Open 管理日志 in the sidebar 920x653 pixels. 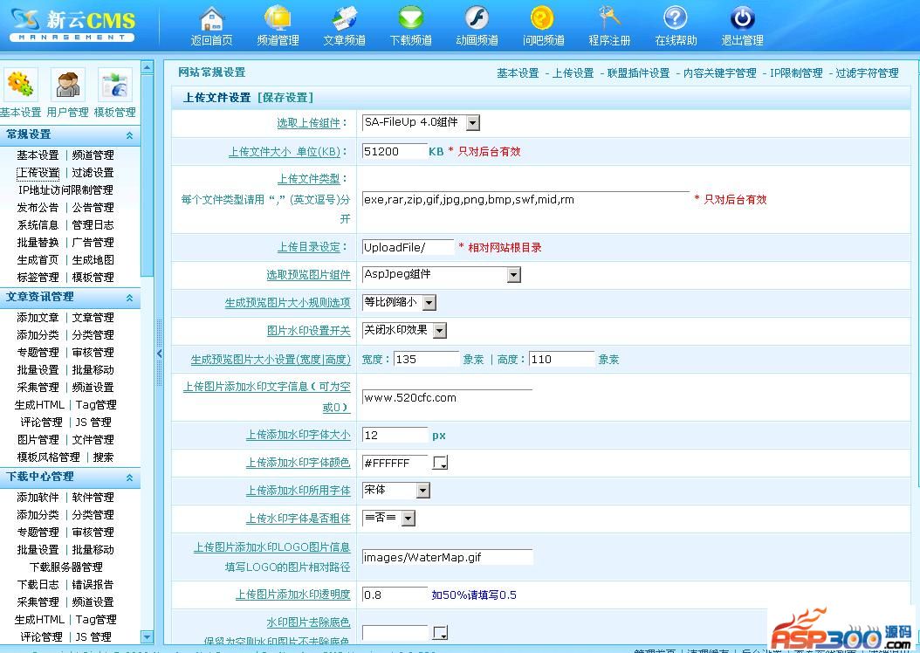click(93, 225)
